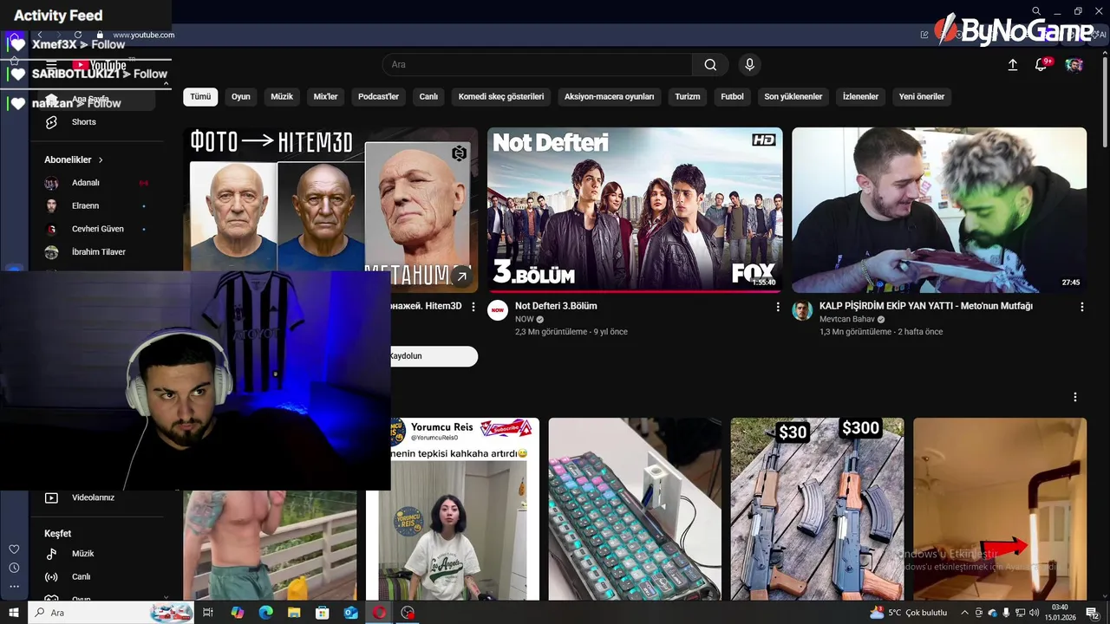Image resolution: width=1110 pixels, height=624 pixels.
Task: Select the İzlenenler filter chip
Action: [x=860, y=97]
